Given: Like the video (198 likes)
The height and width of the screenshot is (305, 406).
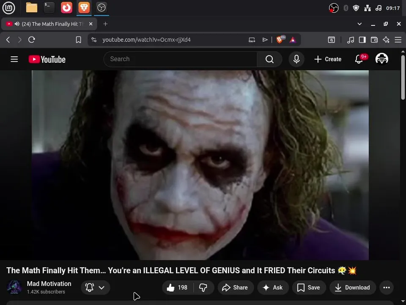Looking at the screenshot, I should pos(178,287).
